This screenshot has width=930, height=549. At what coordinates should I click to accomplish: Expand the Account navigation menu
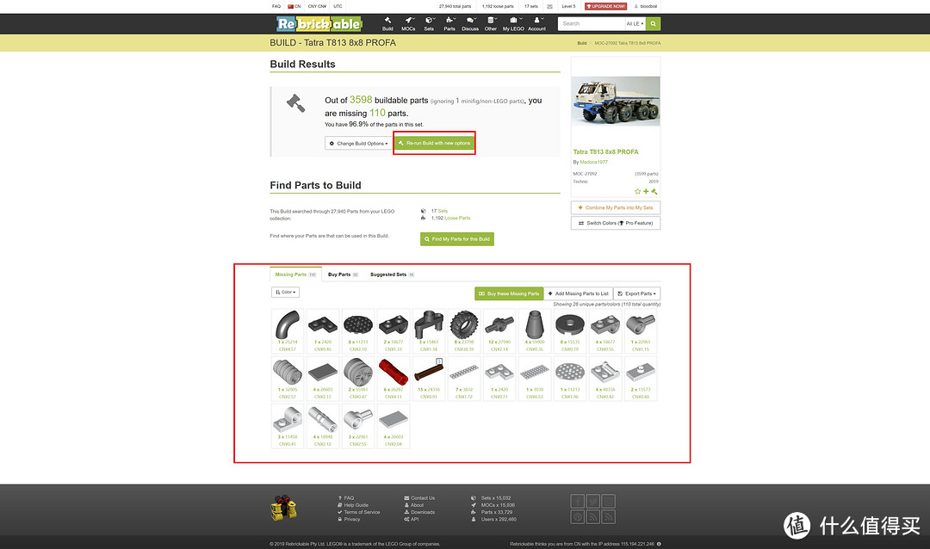[x=536, y=24]
